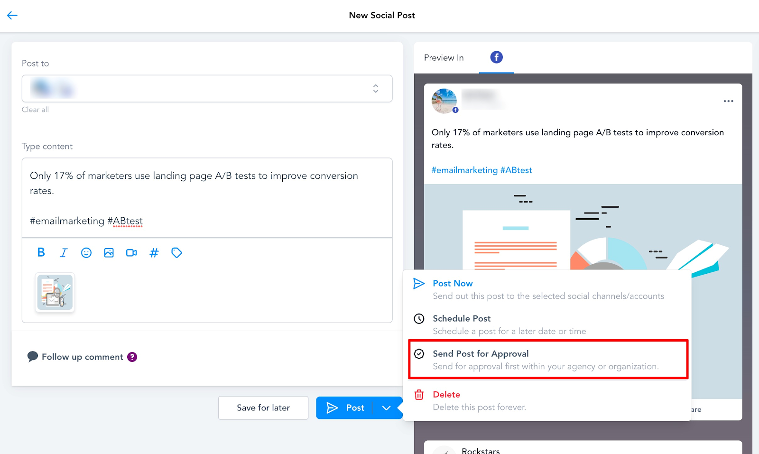Add a video using camera icon
The width and height of the screenshot is (759, 454).
point(131,253)
